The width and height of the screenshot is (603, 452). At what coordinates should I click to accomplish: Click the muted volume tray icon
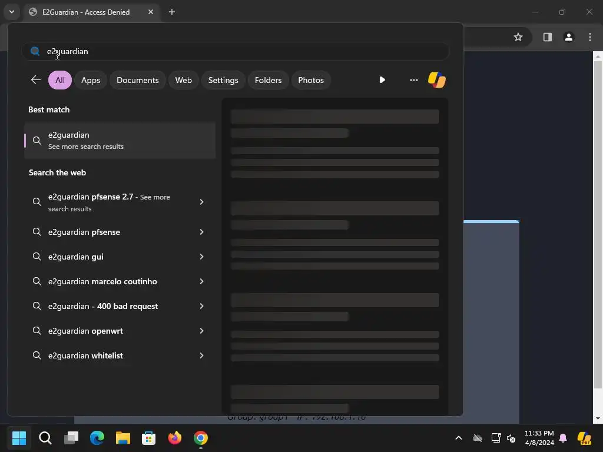(x=511, y=438)
